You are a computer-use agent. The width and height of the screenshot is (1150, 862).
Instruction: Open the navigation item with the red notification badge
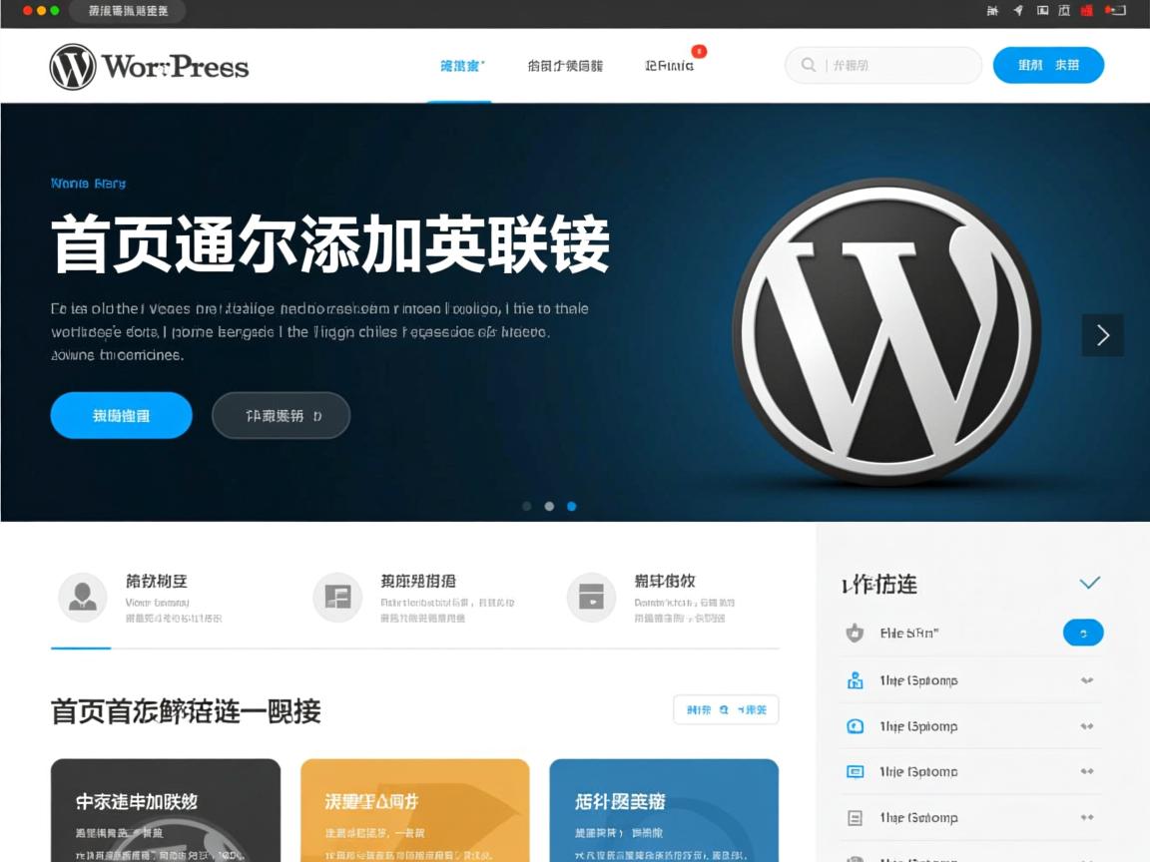[671, 65]
